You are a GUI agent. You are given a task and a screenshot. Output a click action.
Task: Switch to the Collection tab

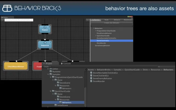pyautogui.click(x=96, y=20)
